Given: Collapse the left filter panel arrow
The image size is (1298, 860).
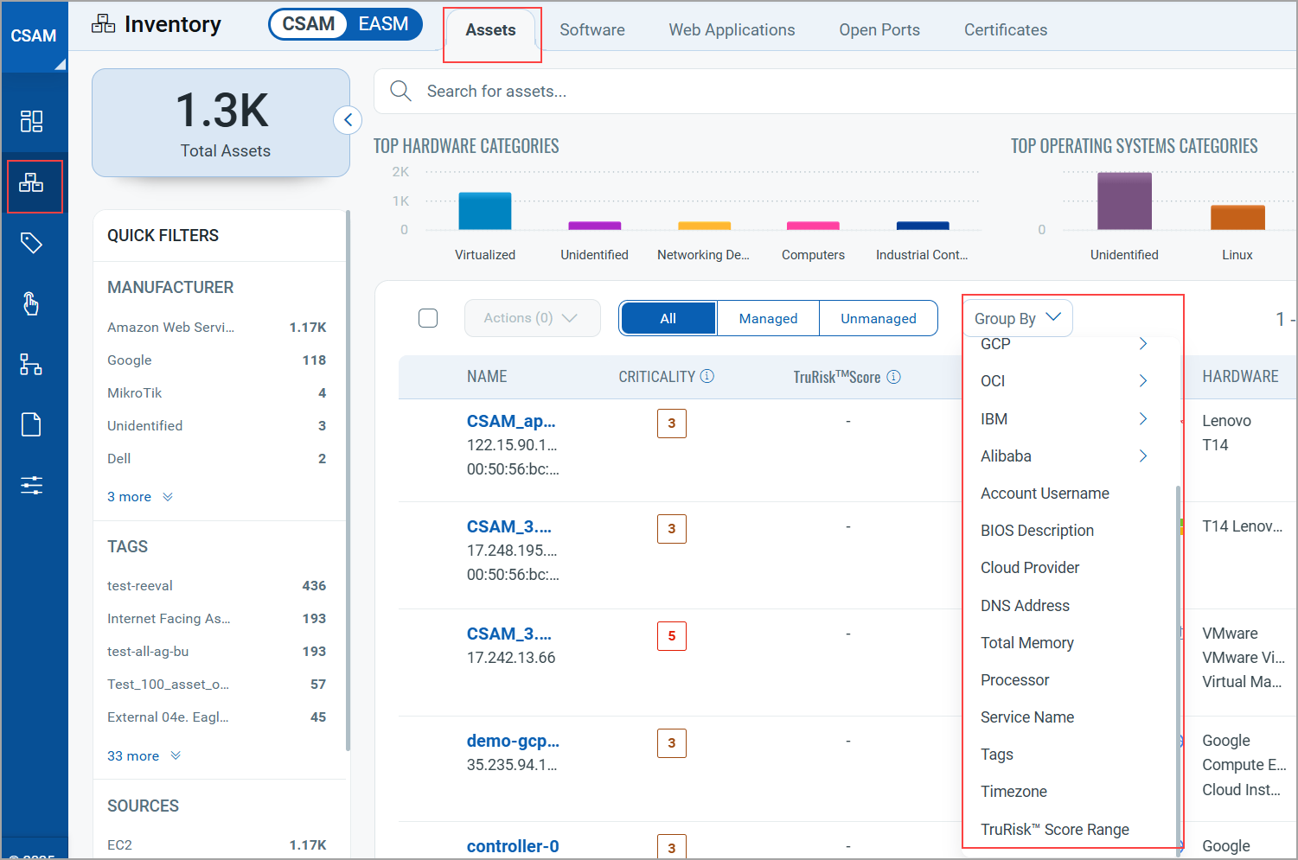Looking at the screenshot, I should [348, 120].
